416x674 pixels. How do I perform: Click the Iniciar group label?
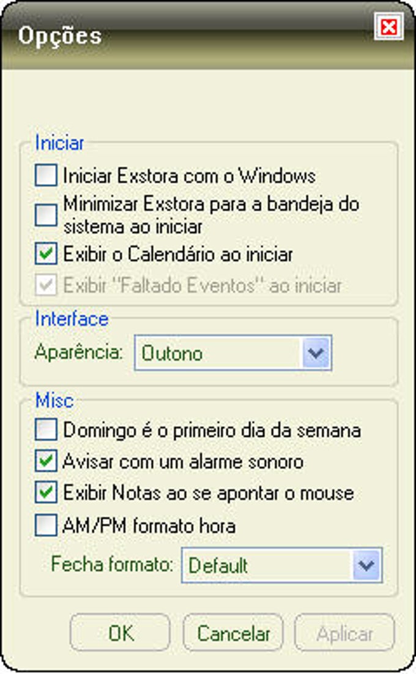59,143
